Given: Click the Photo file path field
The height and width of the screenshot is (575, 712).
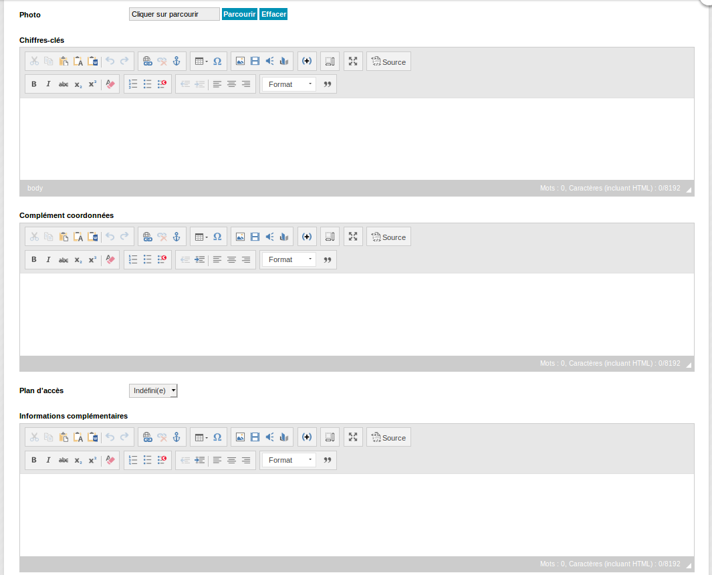Looking at the screenshot, I should click(x=174, y=14).
